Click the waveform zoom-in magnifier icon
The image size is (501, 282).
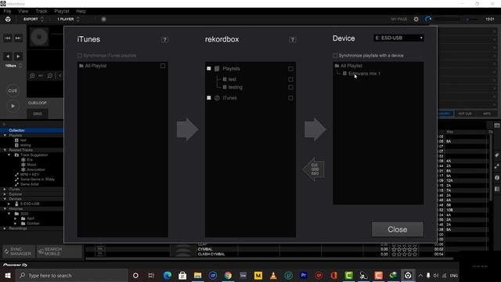pyautogui.click(x=32, y=76)
